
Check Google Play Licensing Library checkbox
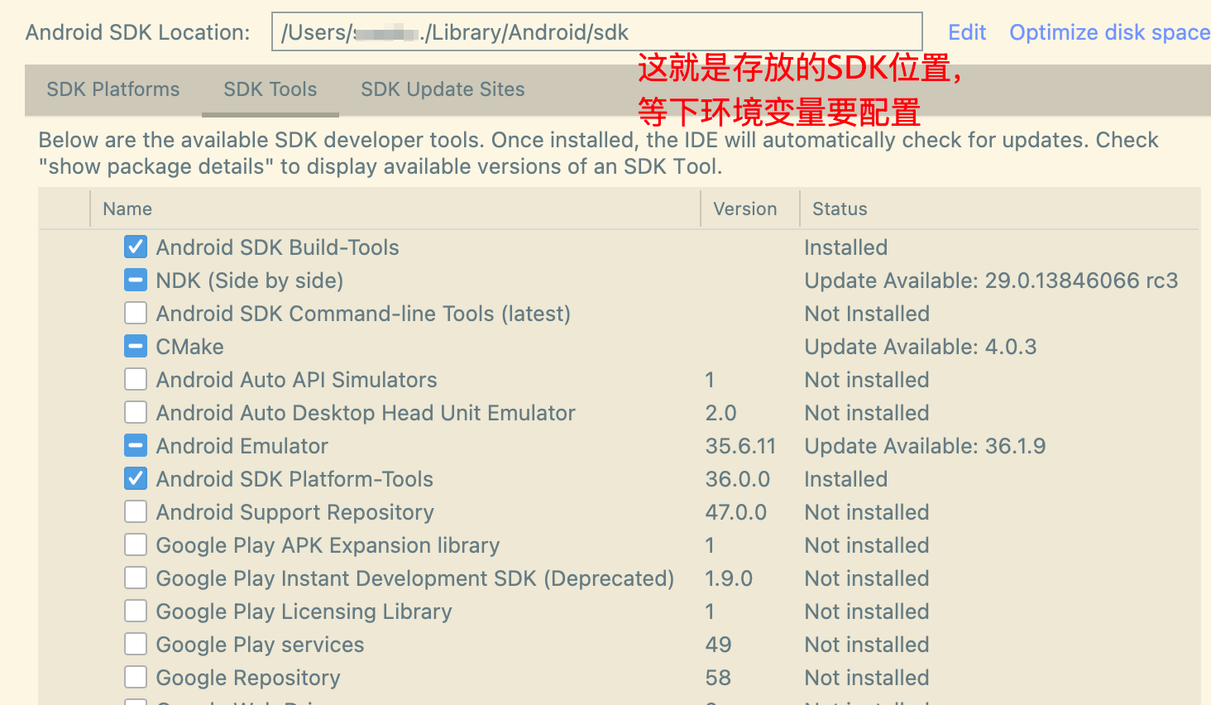(136, 611)
